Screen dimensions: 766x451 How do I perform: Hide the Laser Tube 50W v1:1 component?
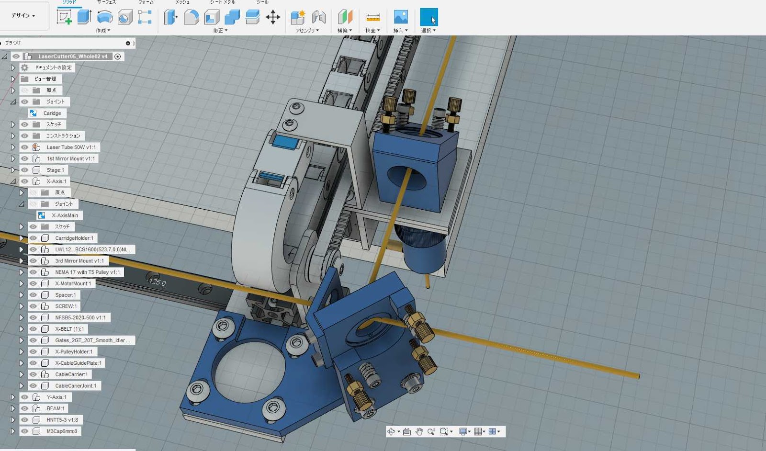(x=24, y=147)
